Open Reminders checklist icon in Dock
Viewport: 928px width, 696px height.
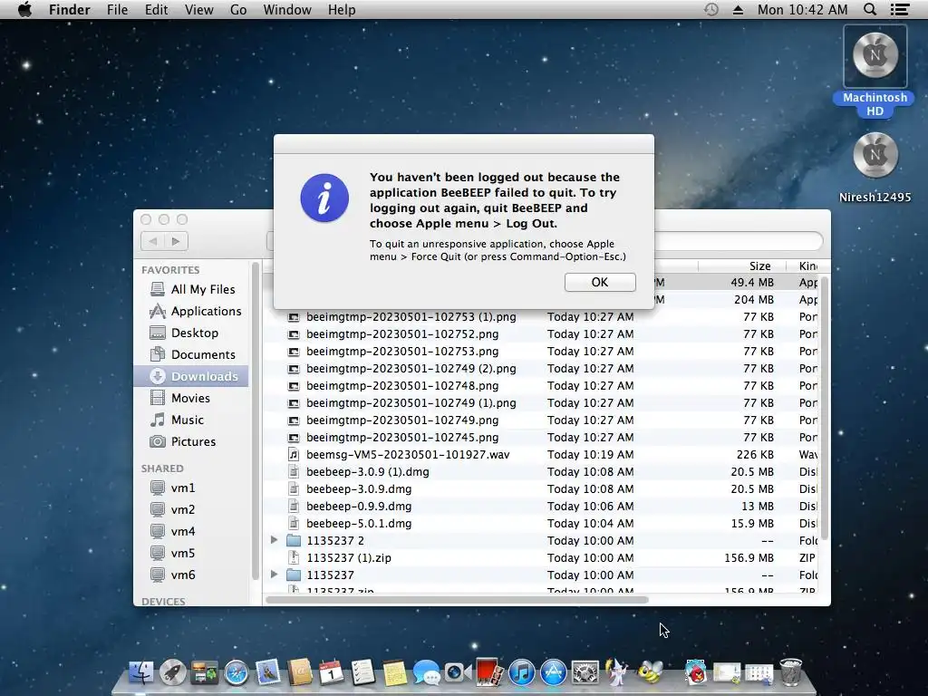pyautogui.click(x=362, y=672)
